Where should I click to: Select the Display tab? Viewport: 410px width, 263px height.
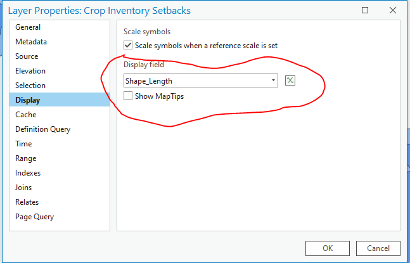pos(28,100)
